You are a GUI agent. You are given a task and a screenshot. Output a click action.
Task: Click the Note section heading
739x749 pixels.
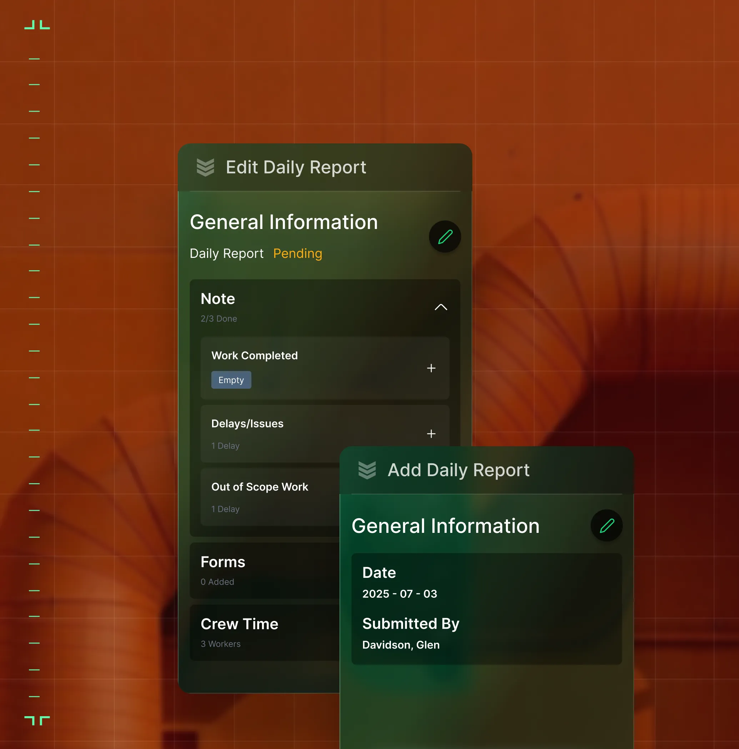click(x=218, y=299)
